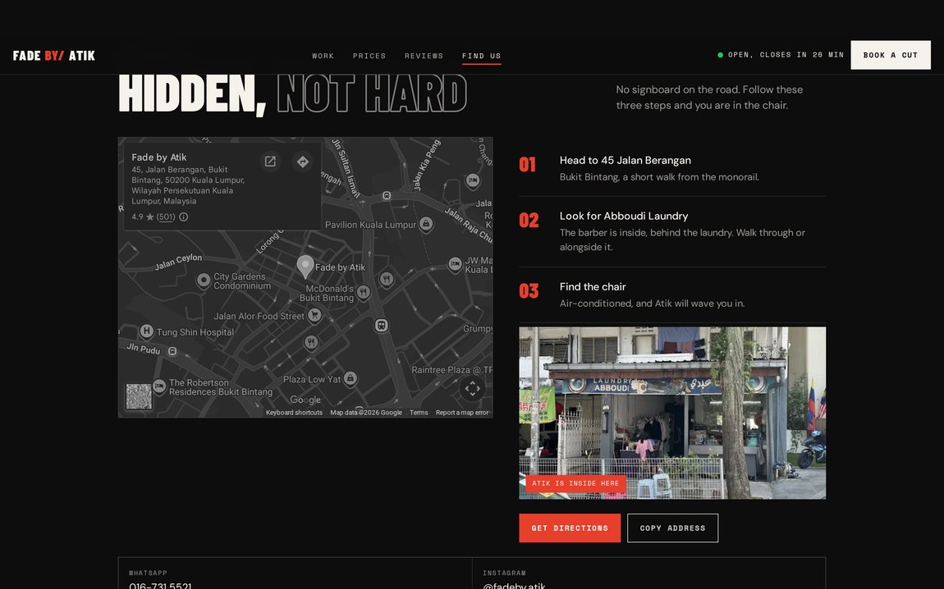Click the Copy Address button
This screenshot has height=589, width=944.
(672, 527)
